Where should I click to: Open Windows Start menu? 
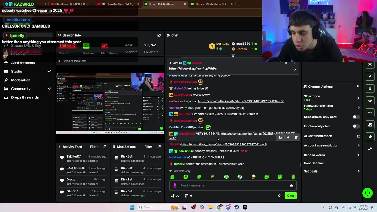[x=132, y=207]
